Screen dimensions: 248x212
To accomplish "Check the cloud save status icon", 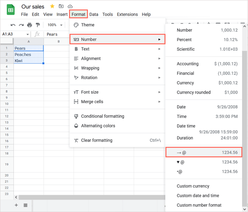I will [70, 6].
